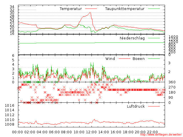Click the 16:00 time axis label
This screenshot has height=137, width=183.
pyautogui.click(x=116, y=132)
